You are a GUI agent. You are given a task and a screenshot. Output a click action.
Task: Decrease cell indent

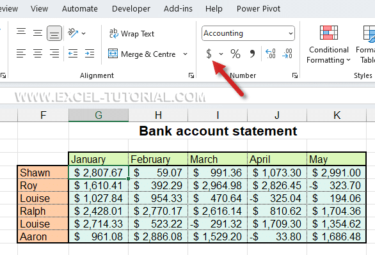[x=73, y=53]
